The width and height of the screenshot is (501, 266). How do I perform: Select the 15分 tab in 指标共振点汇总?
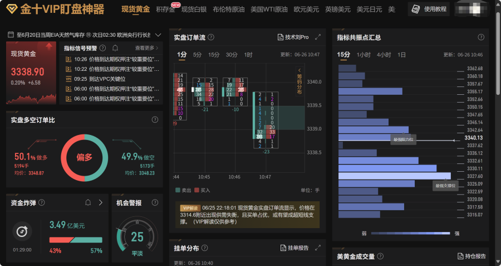click(x=343, y=55)
